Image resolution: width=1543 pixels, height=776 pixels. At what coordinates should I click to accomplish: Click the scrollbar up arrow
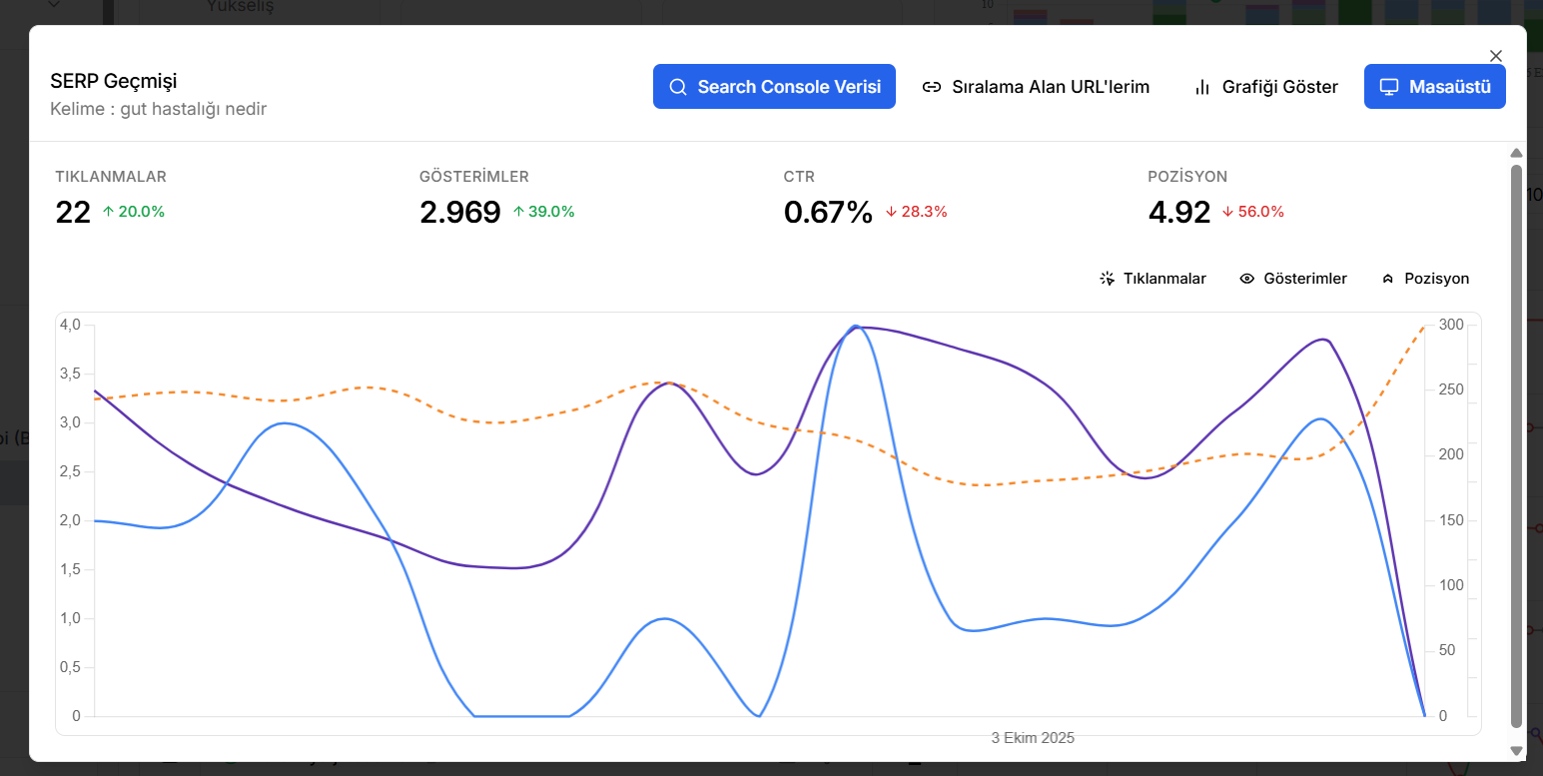(x=1516, y=153)
